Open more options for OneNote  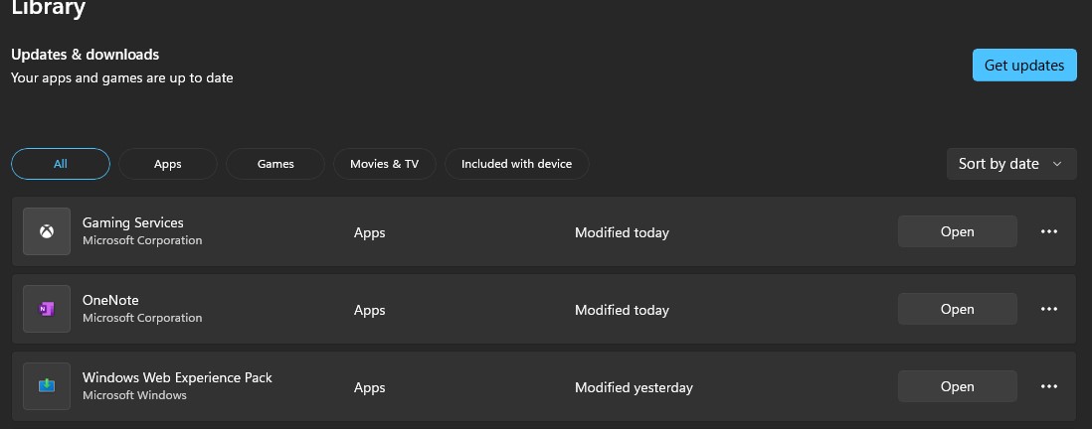[1048, 309]
